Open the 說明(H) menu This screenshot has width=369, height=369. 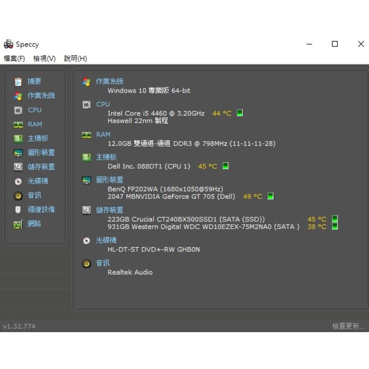tap(75, 59)
